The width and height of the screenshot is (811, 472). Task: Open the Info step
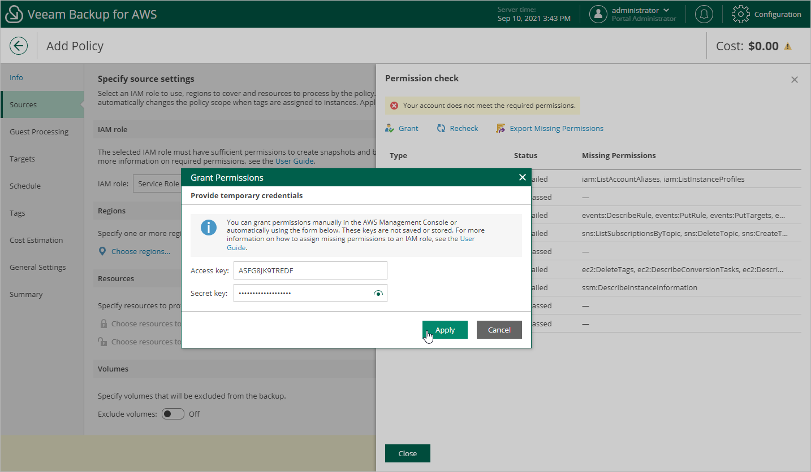click(x=16, y=77)
